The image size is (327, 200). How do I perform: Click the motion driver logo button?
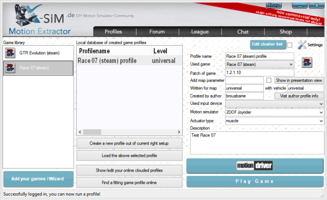[255, 165]
